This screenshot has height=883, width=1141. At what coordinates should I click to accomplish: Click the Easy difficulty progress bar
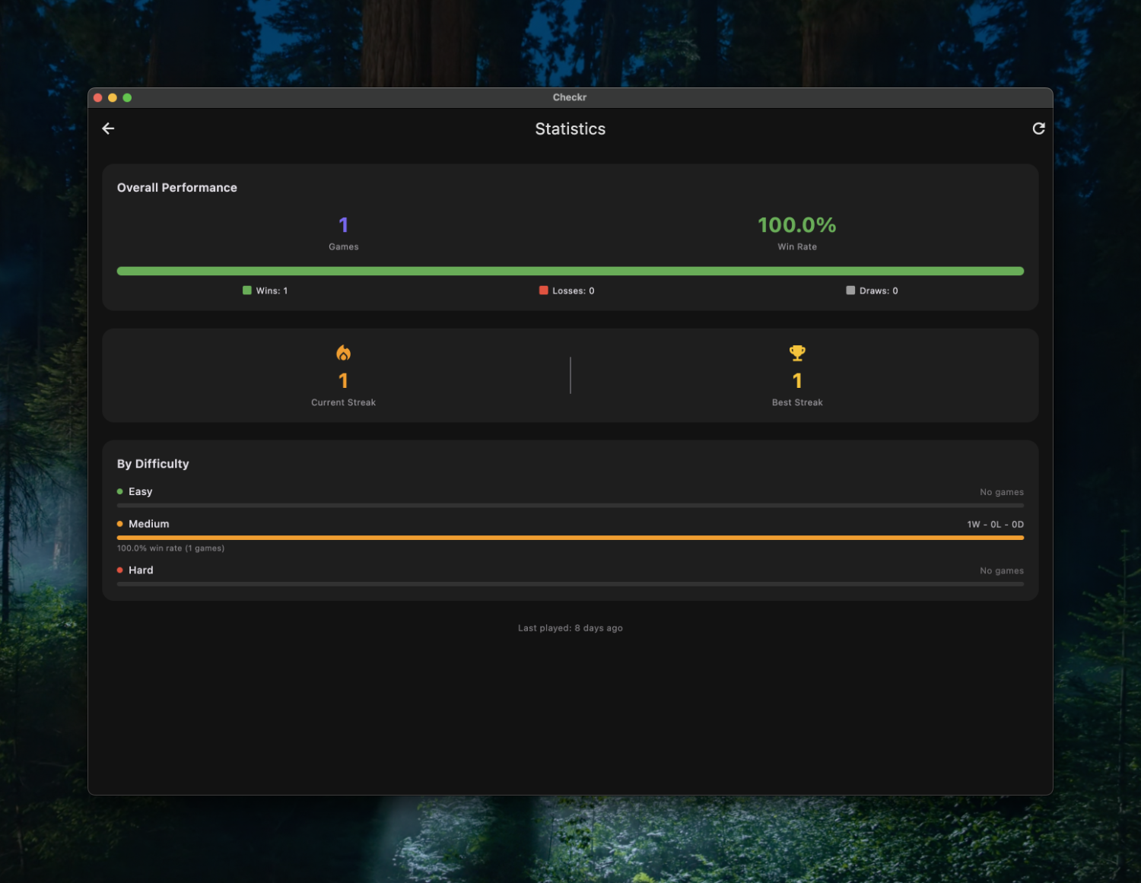pos(570,505)
